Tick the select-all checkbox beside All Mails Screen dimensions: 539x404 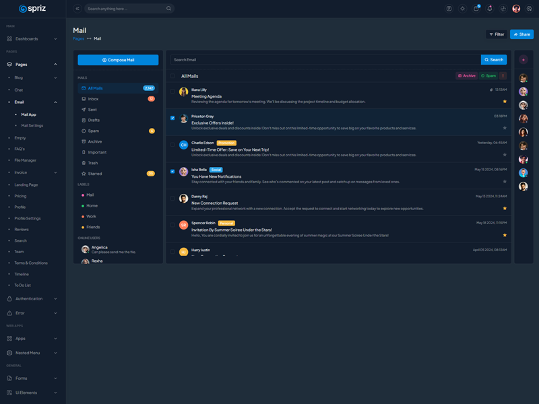[x=173, y=76]
